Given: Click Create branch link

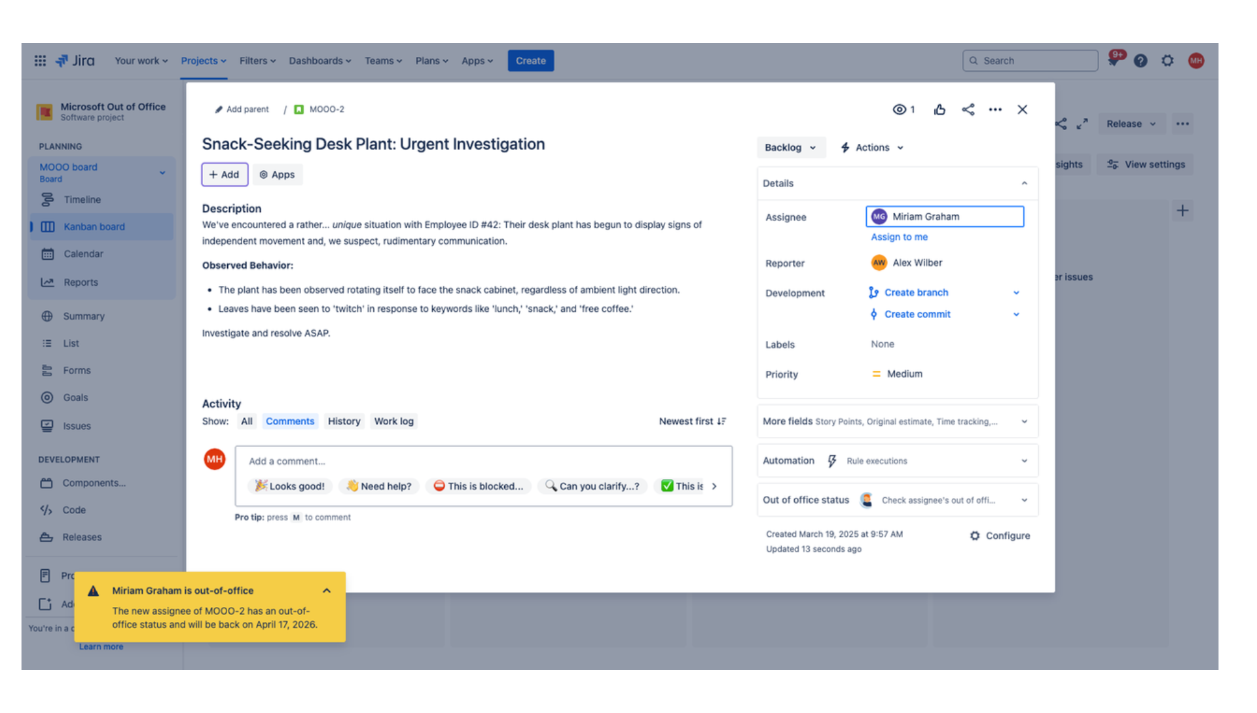Looking at the screenshot, I should (916, 292).
